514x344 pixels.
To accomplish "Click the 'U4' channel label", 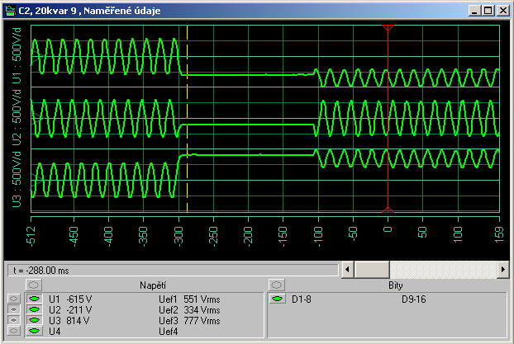I will tap(55, 332).
